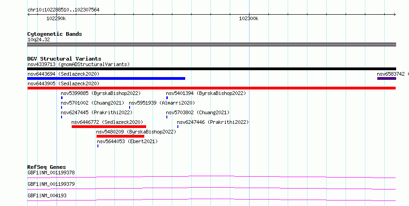Click the Cytogenetic Bands track title

(55, 34)
